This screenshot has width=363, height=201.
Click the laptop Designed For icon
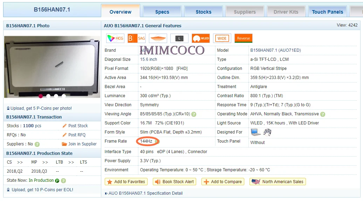(255, 132)
